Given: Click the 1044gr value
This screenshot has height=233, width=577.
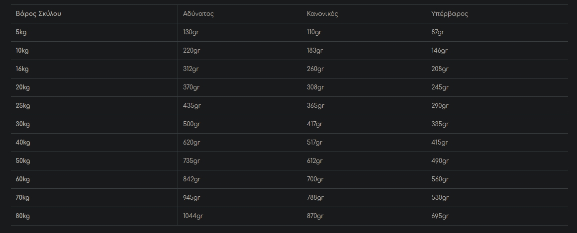Looking at the screenshot, I should click(193, 216).
